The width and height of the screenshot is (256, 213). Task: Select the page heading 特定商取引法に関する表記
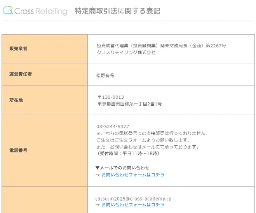coord(117,11)
